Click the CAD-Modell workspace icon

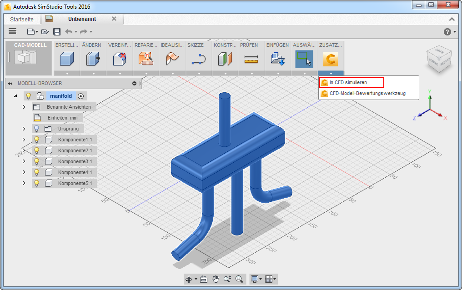25,57
